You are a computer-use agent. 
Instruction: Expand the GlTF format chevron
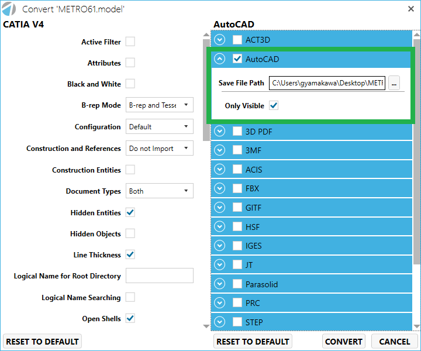220,207
